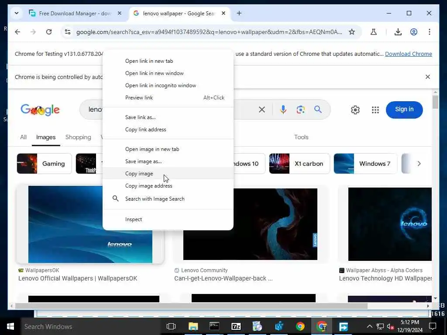Click the vertical scrollbar thumb

(435, 102)
